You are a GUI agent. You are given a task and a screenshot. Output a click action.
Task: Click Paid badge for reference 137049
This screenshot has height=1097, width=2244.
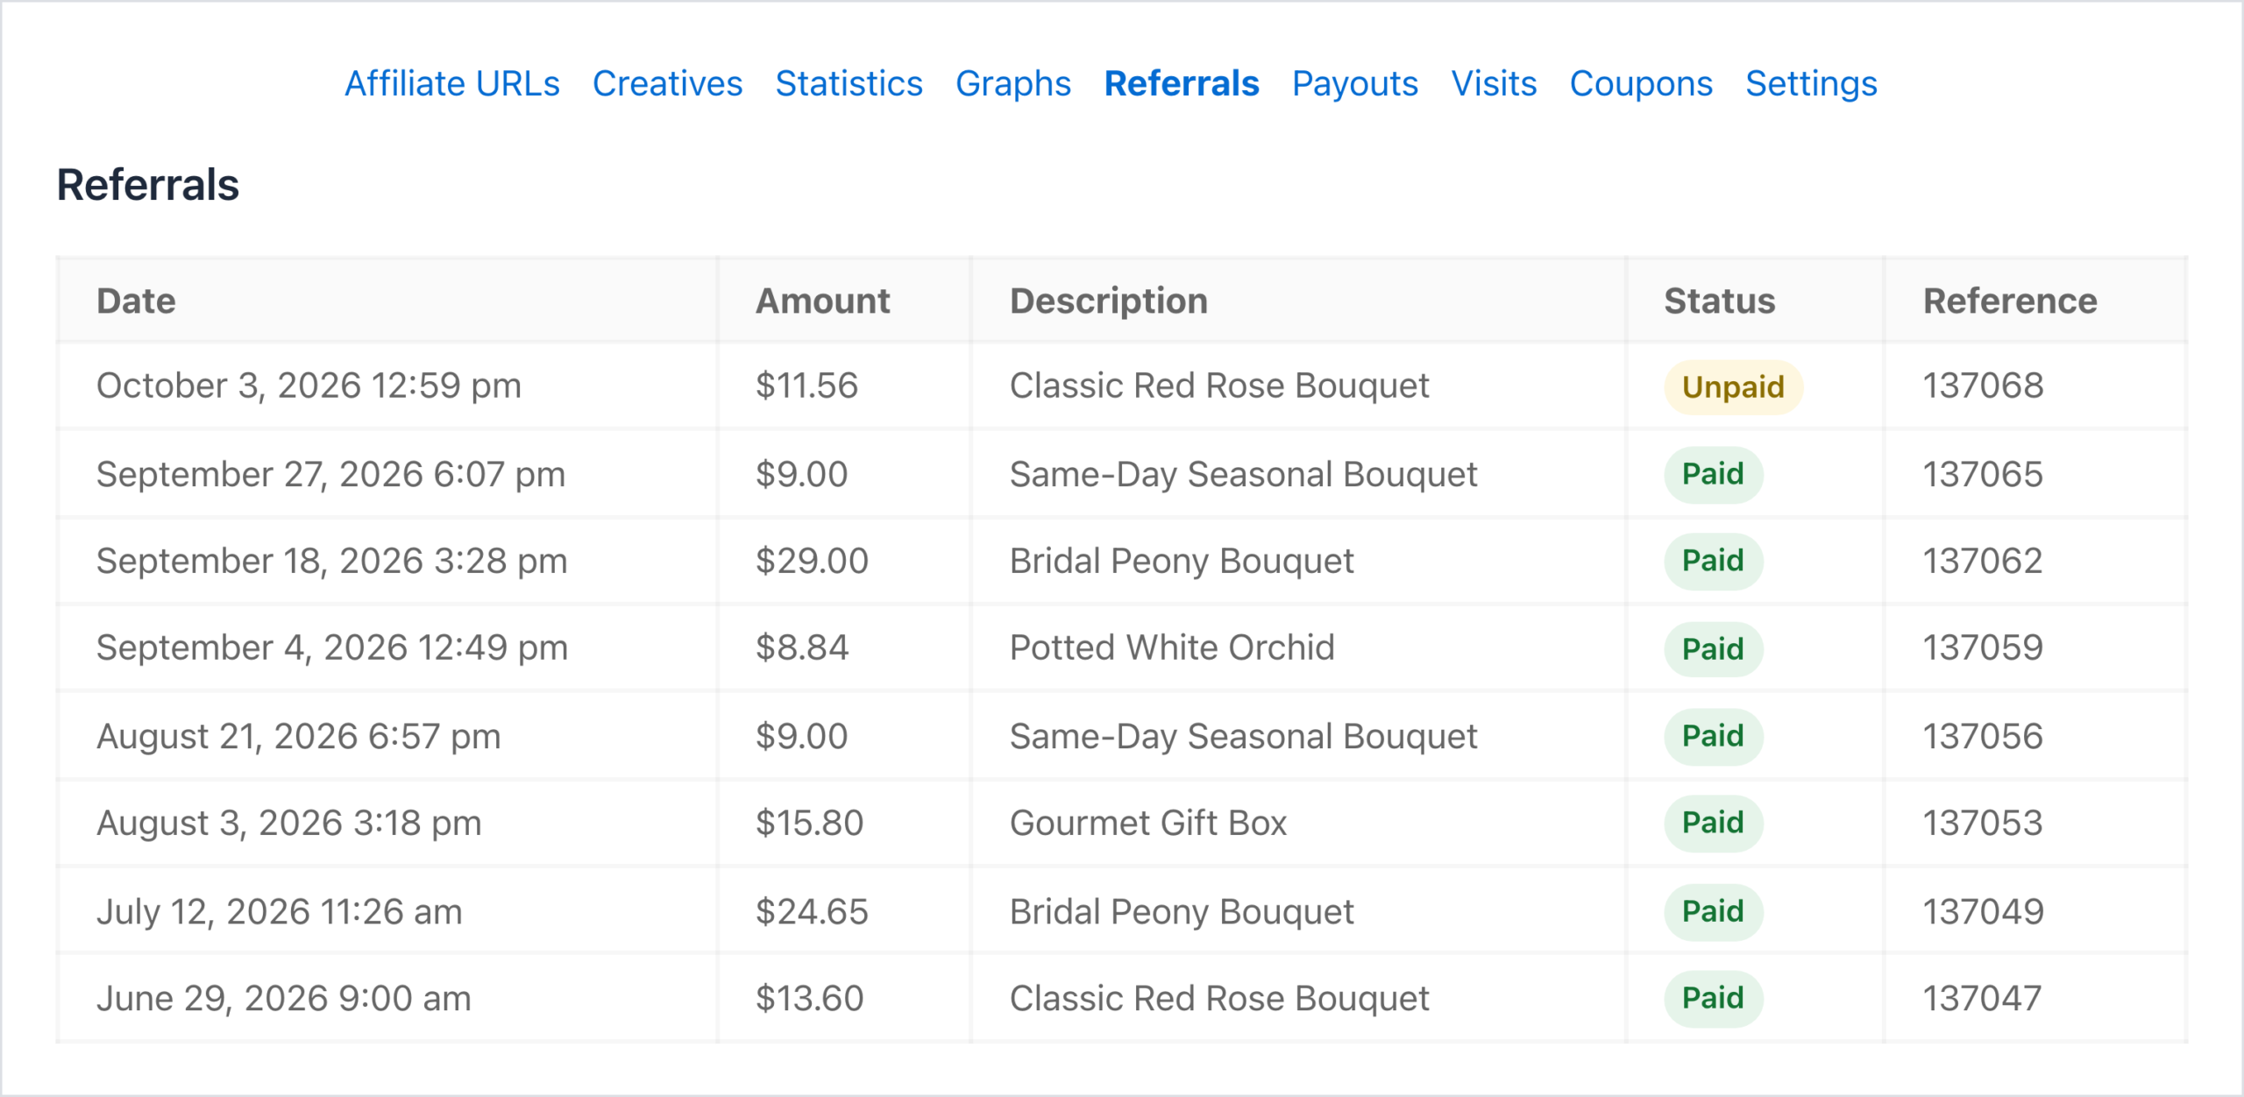point(1713,911)
